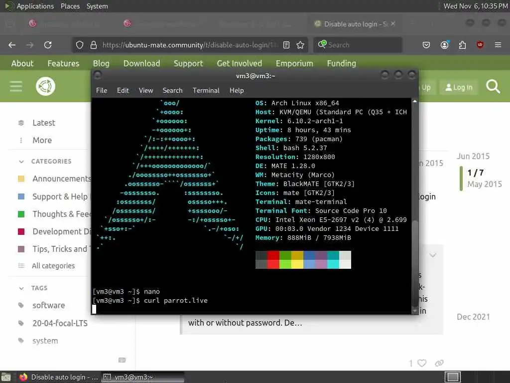
Task: Open the System panel menu
Action: (97, 6)
